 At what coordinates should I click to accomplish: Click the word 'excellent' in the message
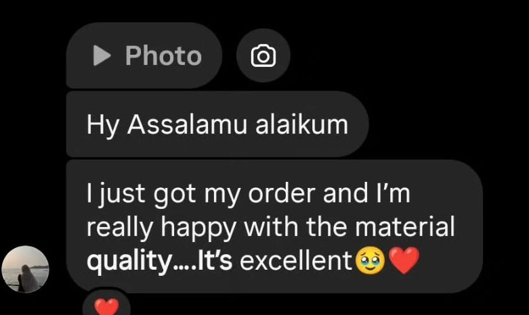296,261
